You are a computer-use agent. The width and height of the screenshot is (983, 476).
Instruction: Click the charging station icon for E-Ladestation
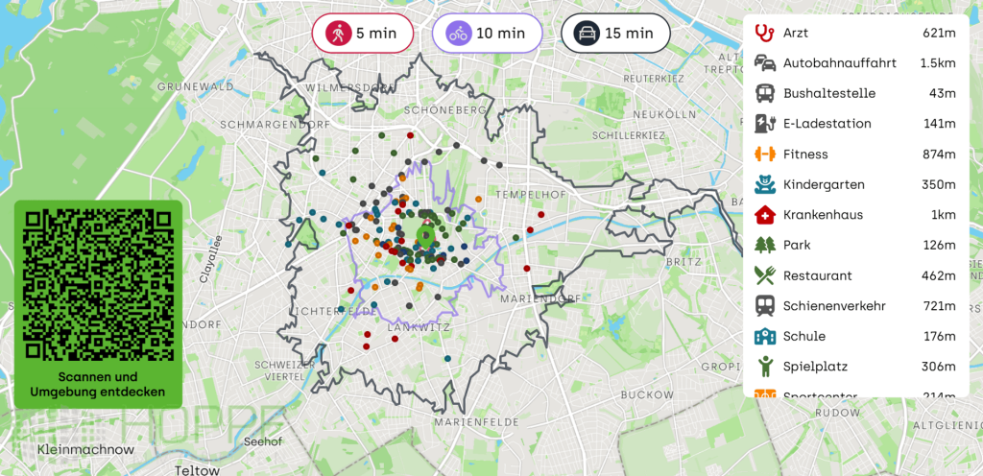pos(764,124)
